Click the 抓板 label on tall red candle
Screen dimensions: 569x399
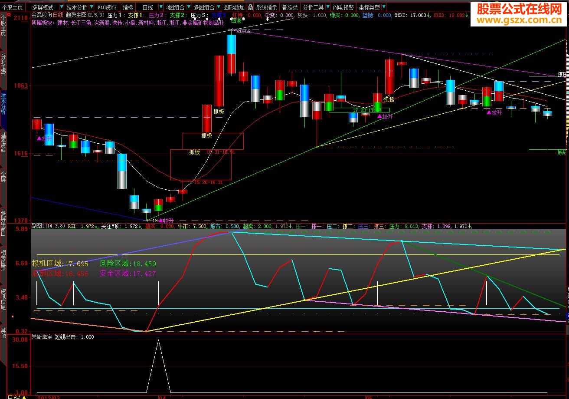coord(219,112)
